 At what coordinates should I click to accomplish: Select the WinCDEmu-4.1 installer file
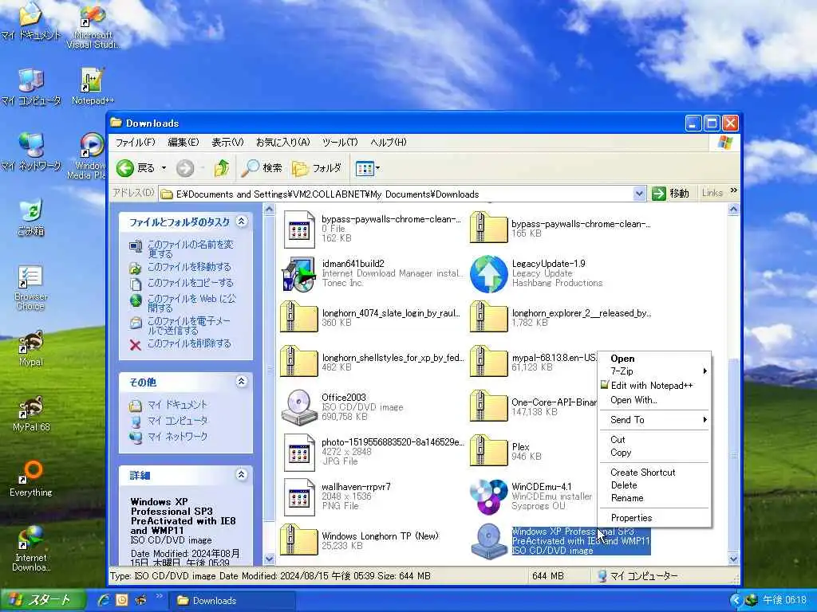[x=531, y=496]
